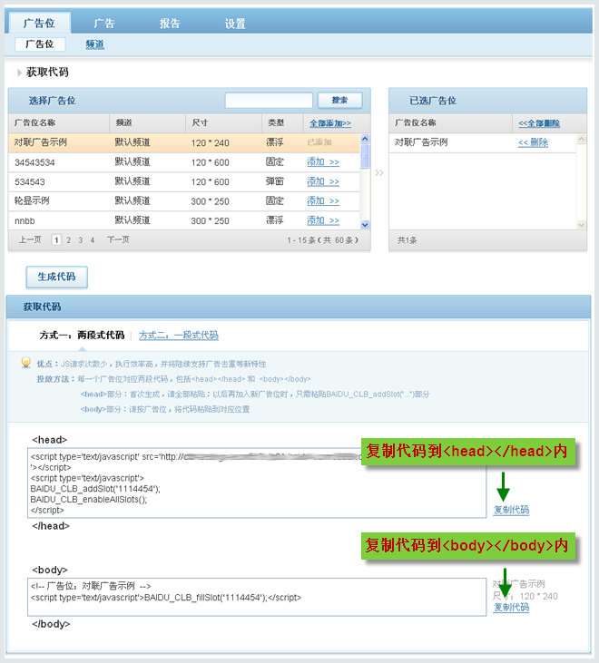Remove 对联广告示例 with << 删除
Viewport: 599px width, 663px height.
pos(533,142)
